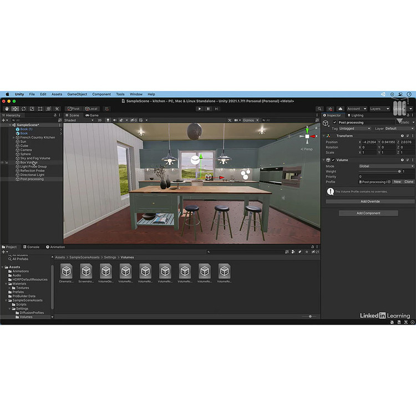Toggle the Post processing object active checkbox
The image size is (416, 416).
click(334, 122)
